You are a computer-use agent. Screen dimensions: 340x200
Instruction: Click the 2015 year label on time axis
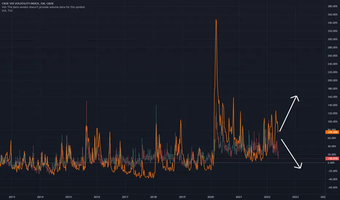point(69,197)
